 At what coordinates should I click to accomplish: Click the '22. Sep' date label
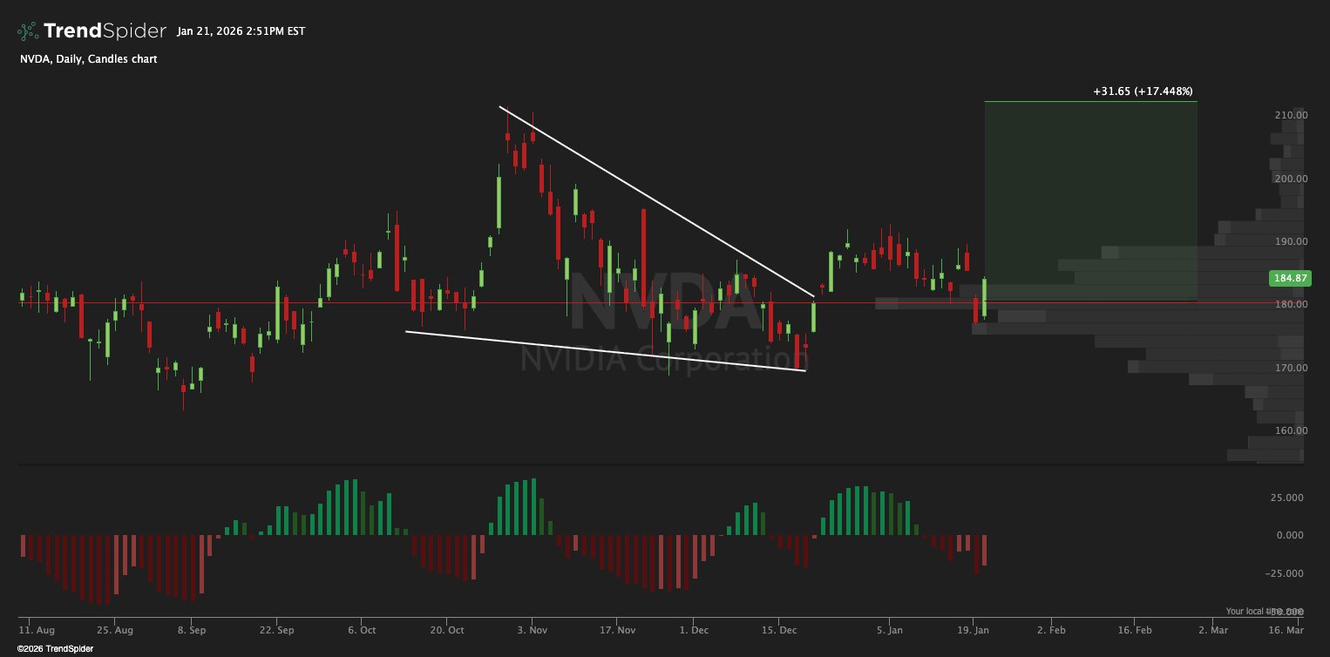pos(275,629)
